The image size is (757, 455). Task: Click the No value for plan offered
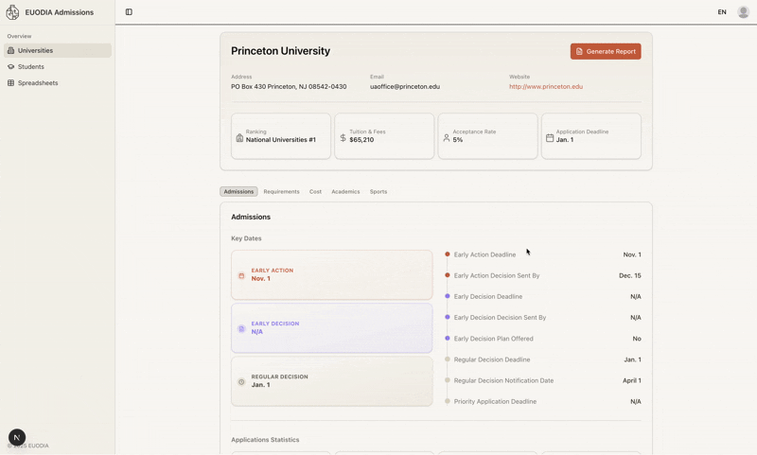point(637,339)
